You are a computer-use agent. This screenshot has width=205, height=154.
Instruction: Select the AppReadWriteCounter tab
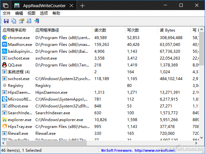pyautogui.click(x=44, y=6)
